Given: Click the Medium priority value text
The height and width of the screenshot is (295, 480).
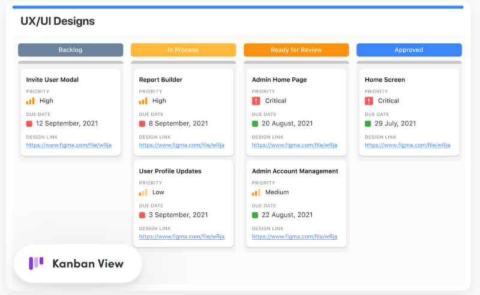Looking at the screenshot, I should [x=277, y=192].
